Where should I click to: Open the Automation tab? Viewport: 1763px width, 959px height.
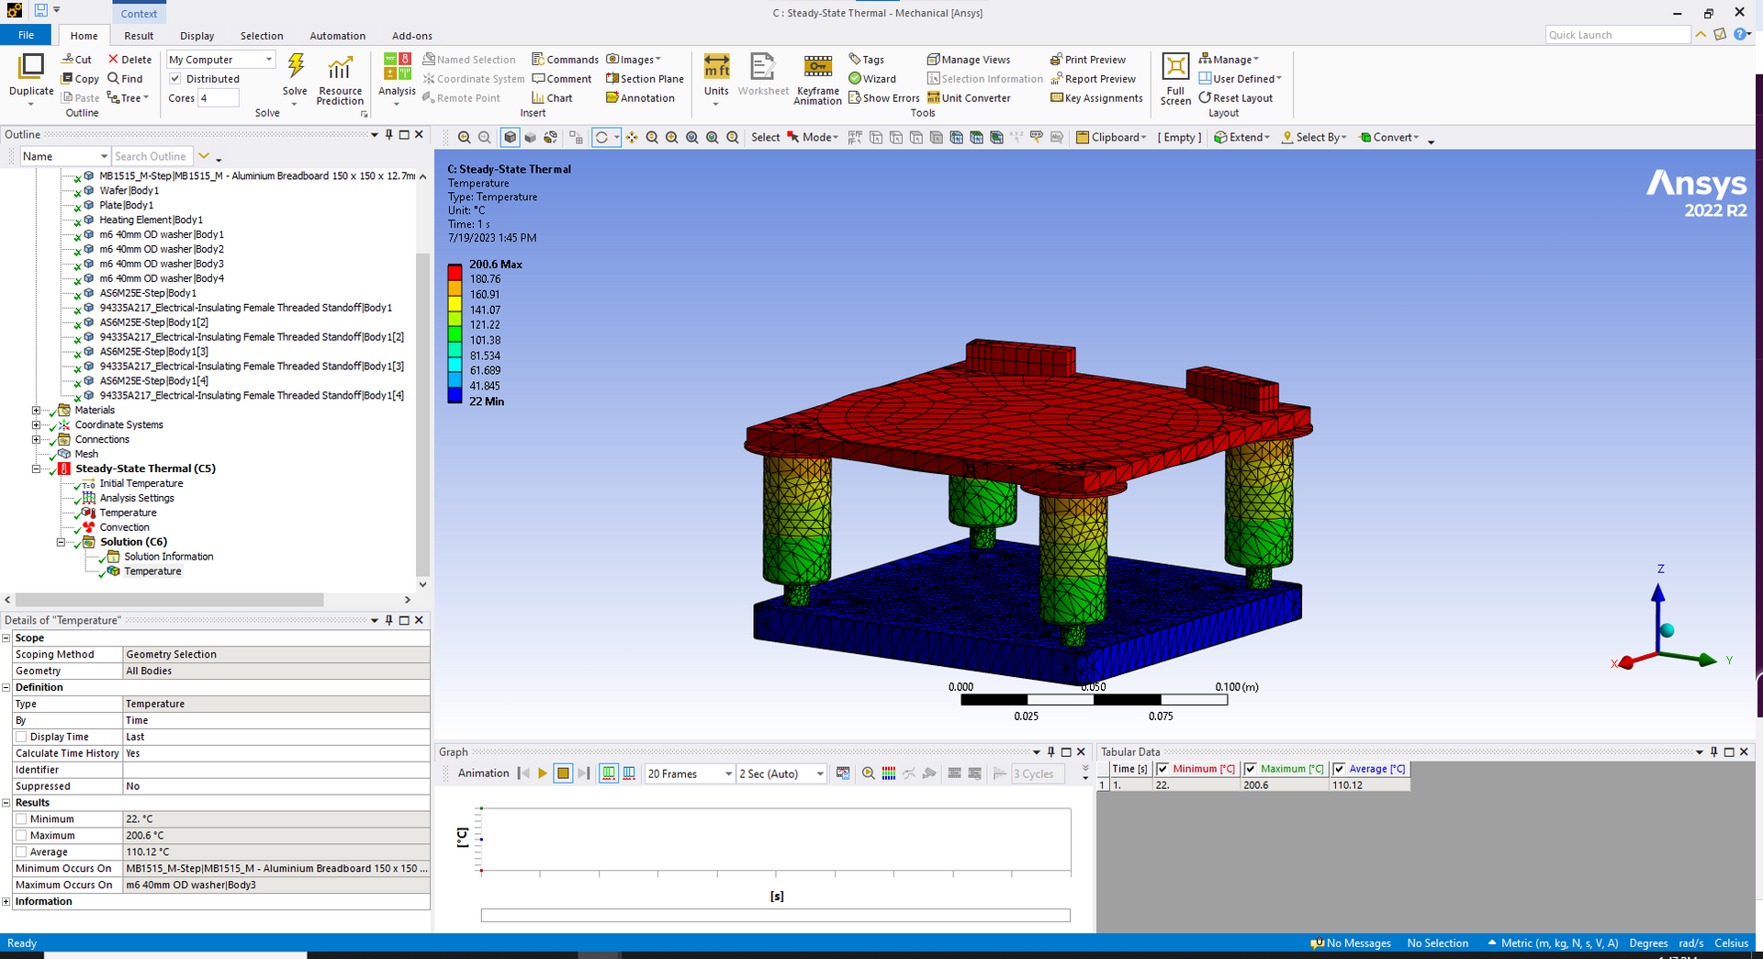pyautogui.click(x=337, y=36)
